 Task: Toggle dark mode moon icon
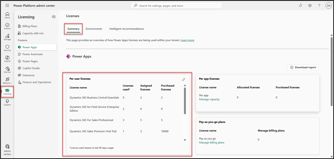coord(300,6)
